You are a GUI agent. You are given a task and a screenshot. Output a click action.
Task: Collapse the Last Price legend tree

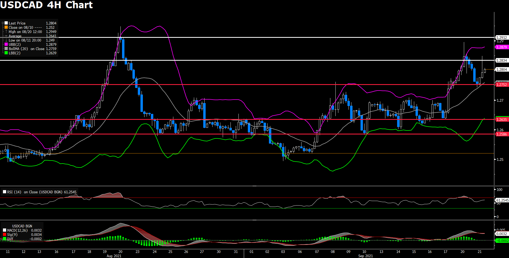coord(3,23)
